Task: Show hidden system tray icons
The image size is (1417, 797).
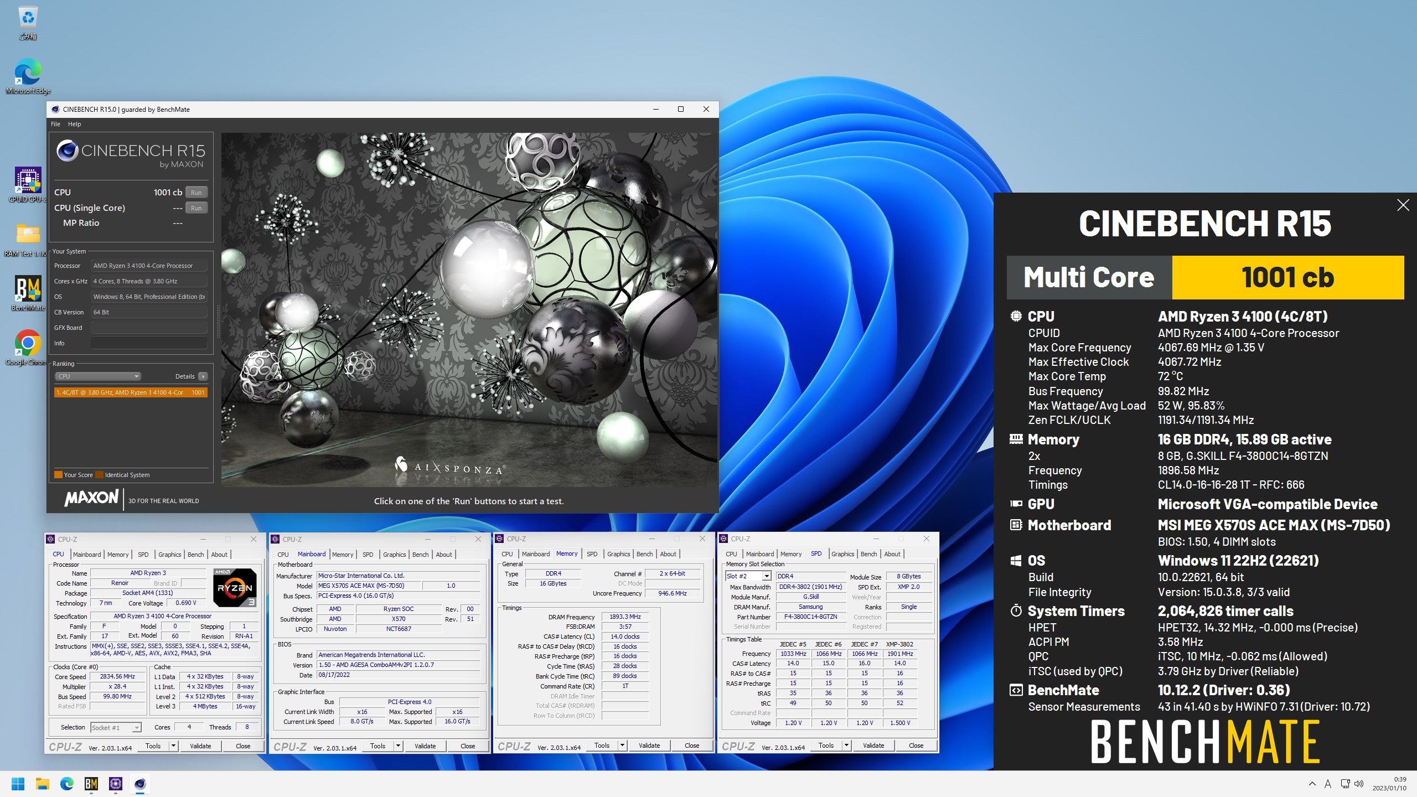Action: (x=1312, y=784)
